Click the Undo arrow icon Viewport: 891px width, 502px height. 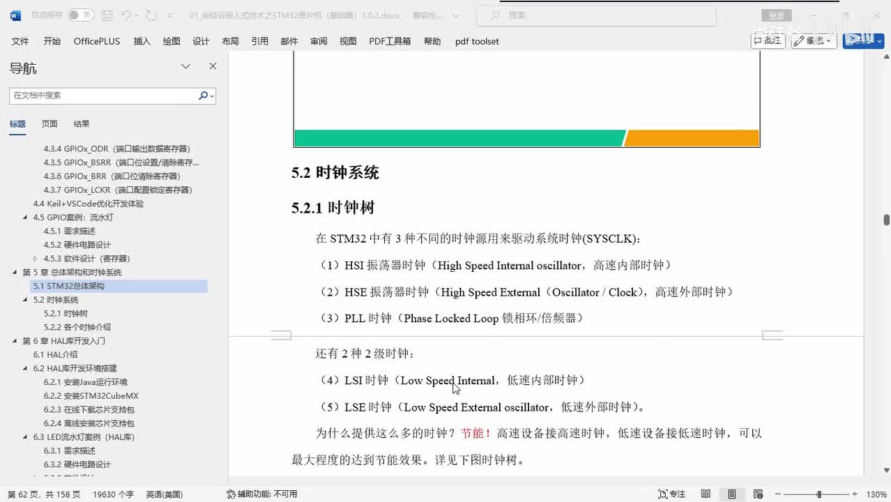click(x=125, y=15)
